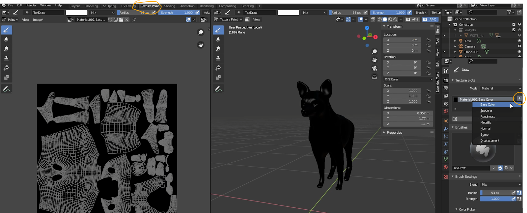Click the outliner search field
Viewport: 527px width, 213px height.
[x=482, y=12]
